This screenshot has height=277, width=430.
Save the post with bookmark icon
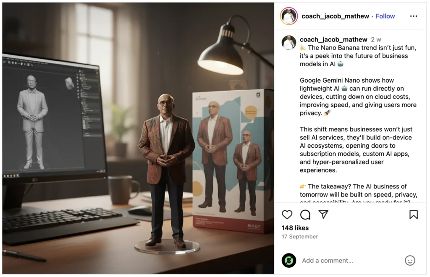click(414, 214)
